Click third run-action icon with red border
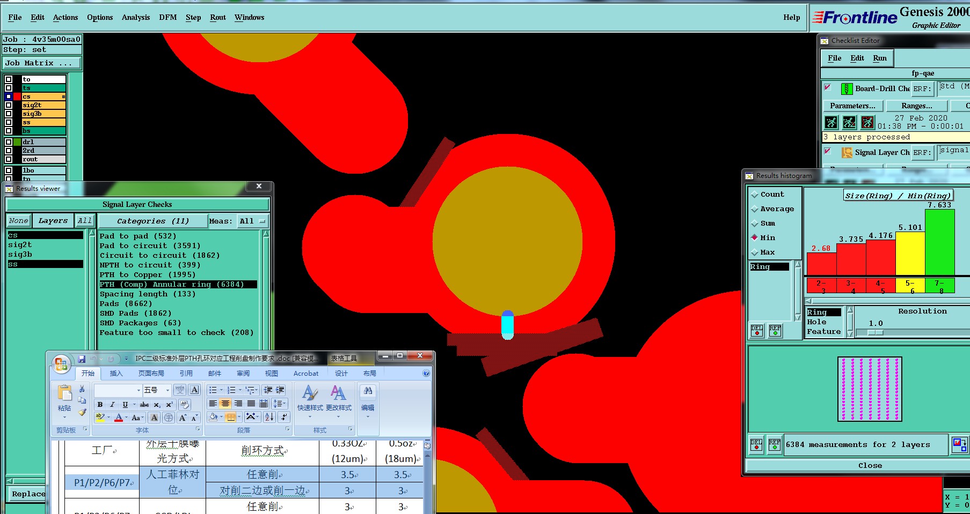This screenshot has height=514, width=970. pos(867,123)
